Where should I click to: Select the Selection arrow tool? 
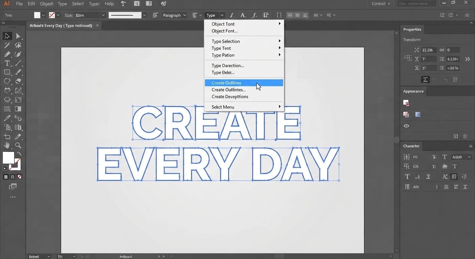click(7, 36)
